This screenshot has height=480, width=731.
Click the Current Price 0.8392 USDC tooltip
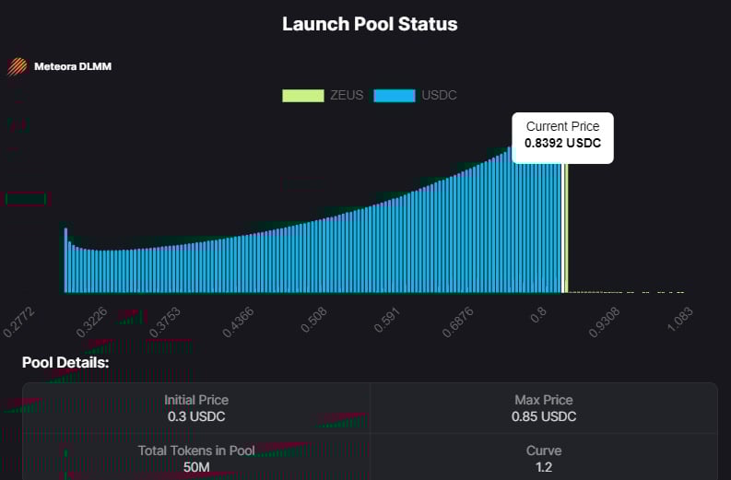562,135
